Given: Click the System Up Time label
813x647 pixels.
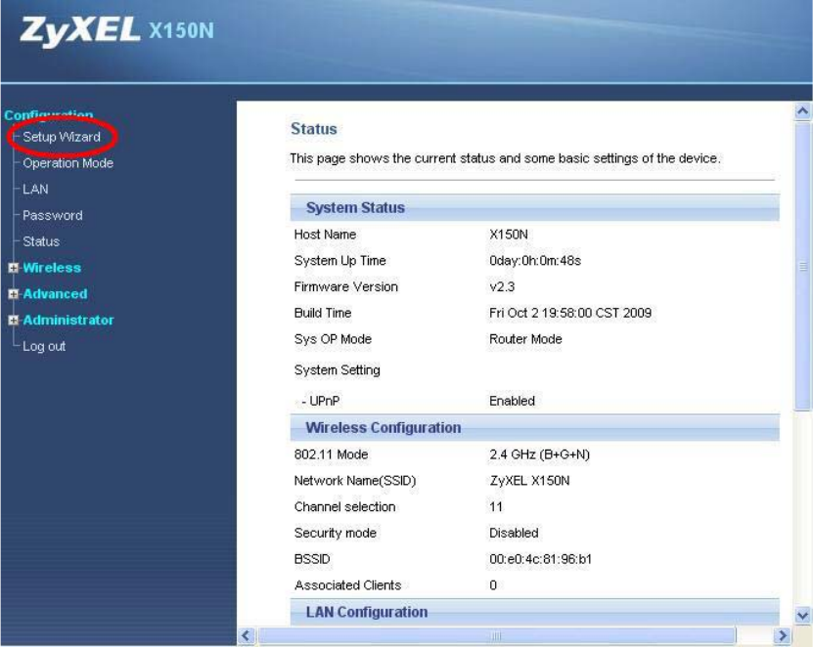Looking at the screenshot, I should 340,261.
